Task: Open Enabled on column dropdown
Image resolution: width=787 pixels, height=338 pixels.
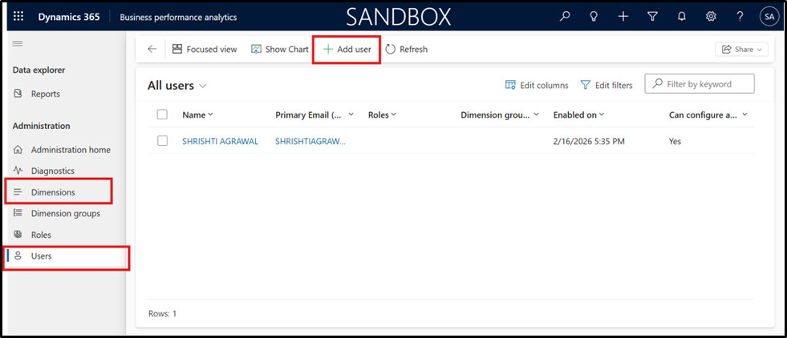Action: 578,115
